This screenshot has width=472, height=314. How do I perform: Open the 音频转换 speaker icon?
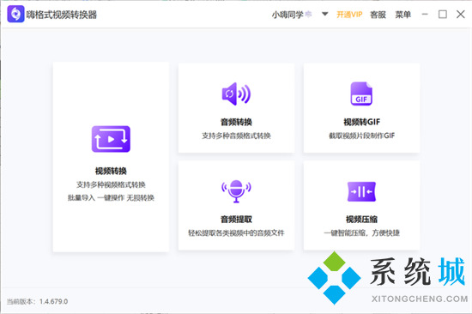tap(236, 94)
